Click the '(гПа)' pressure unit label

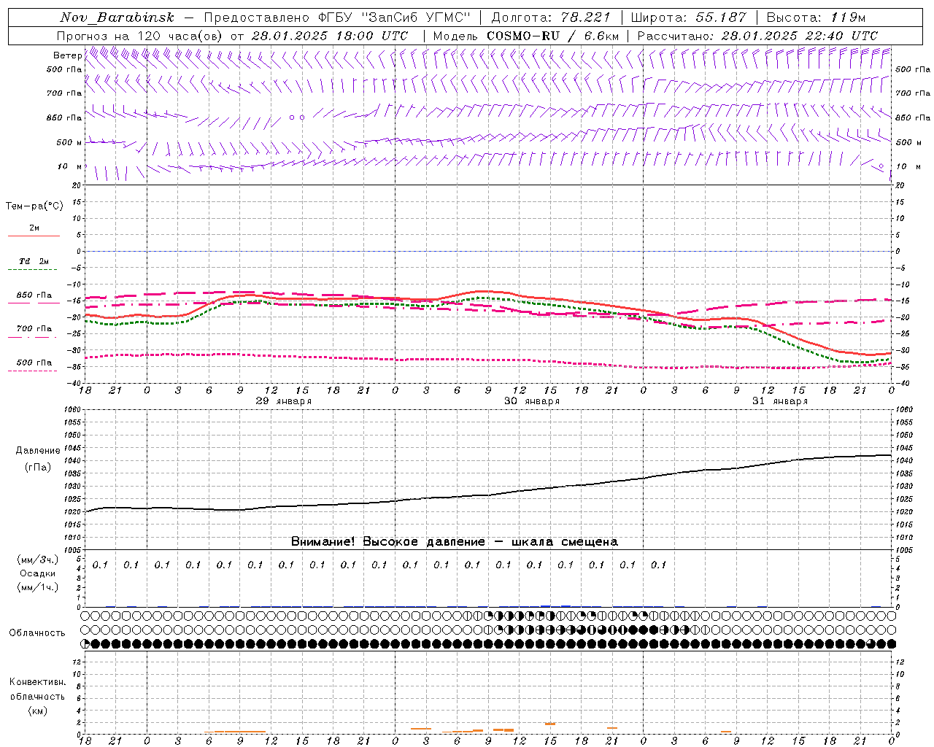(x=38, y=467)
